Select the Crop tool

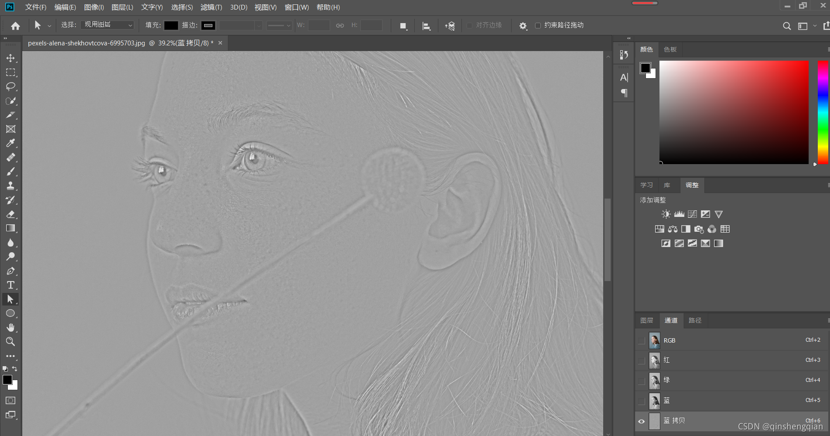coord(10,115)
